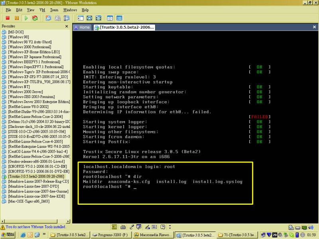Toggle the sidebar view toolbar icon
Image resolution: width=319 pixels, height=239 pixels.
coord(81,18)
